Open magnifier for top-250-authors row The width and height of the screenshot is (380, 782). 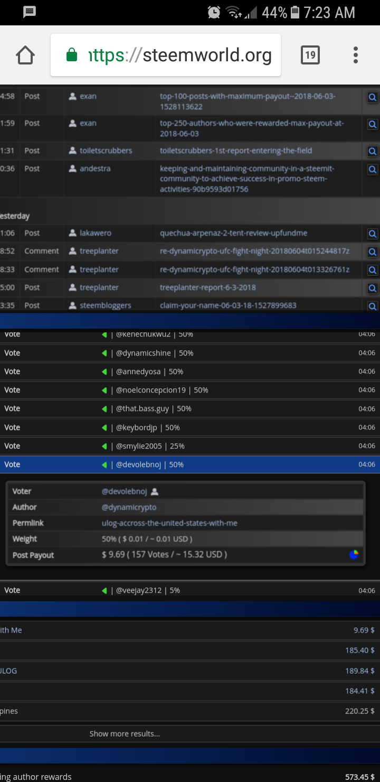[x=373, y=124]
